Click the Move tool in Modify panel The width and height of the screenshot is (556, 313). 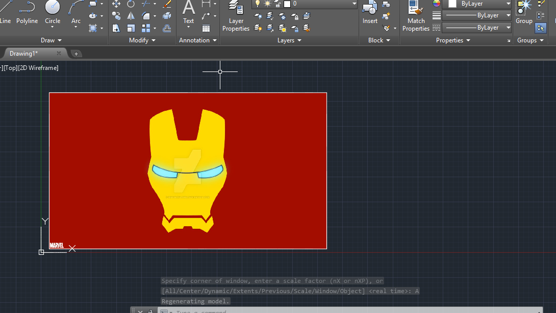click(116, 4)
